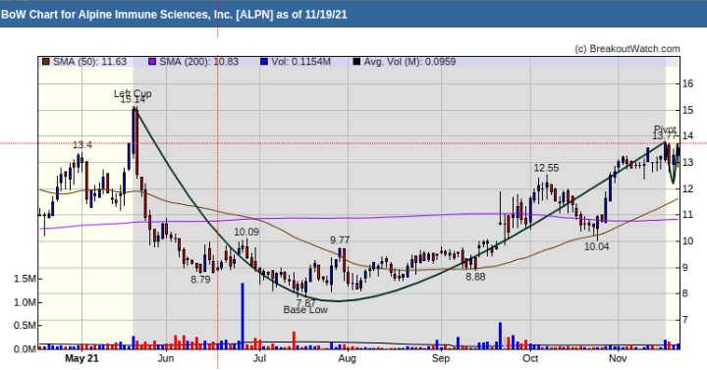This screenshot has width=707, height=370.
Task: Click the 1.5M volume axis label
Action: point(25,279)
